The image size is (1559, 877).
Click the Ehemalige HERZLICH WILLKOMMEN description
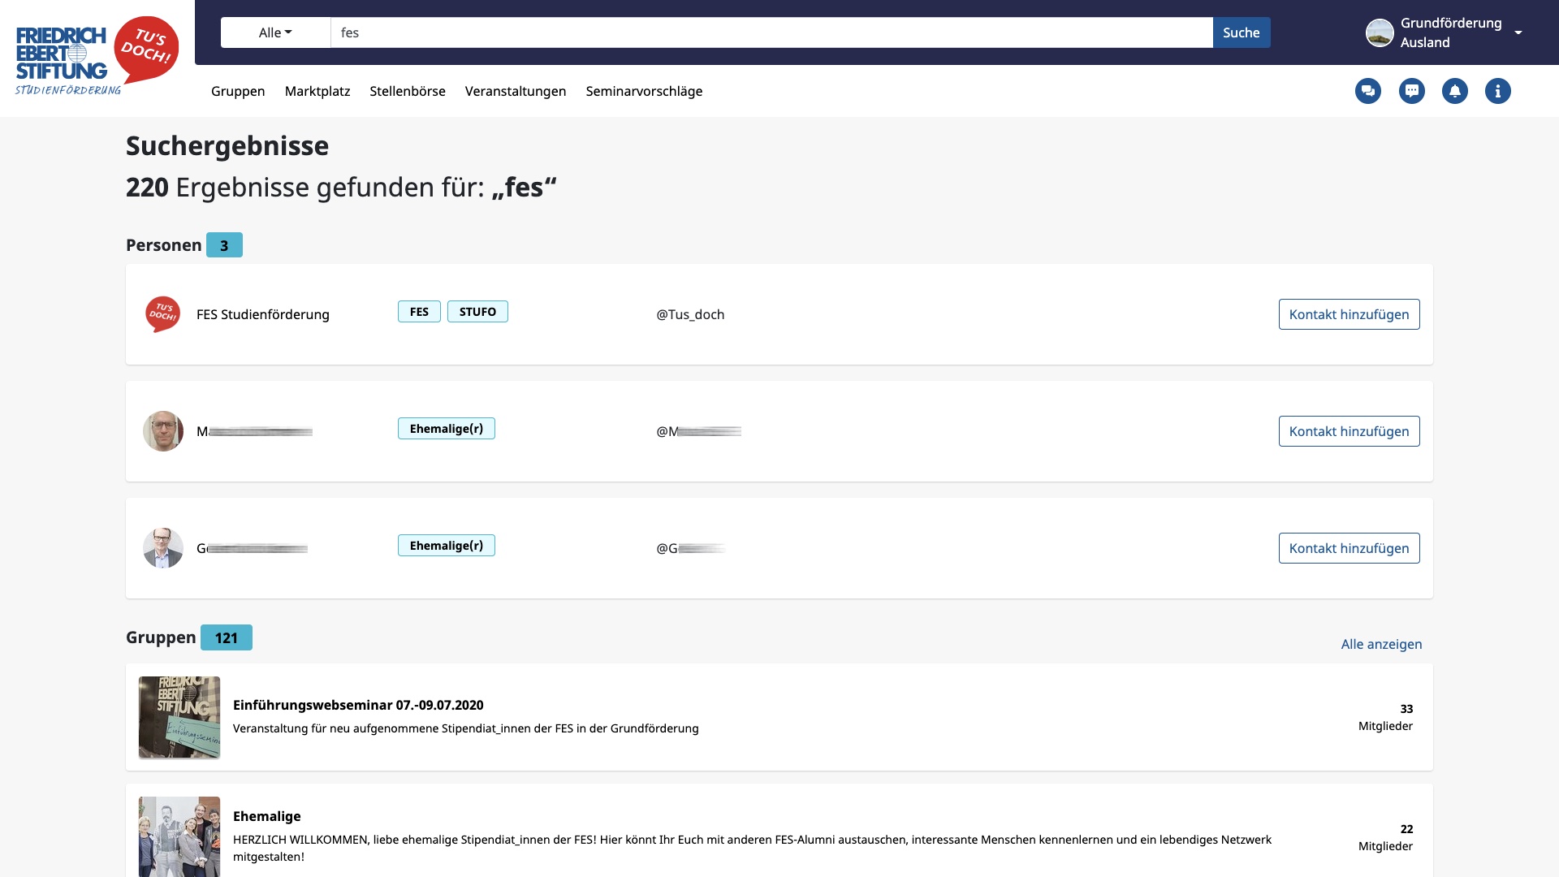pyautogui.click(x=752, y=848)
